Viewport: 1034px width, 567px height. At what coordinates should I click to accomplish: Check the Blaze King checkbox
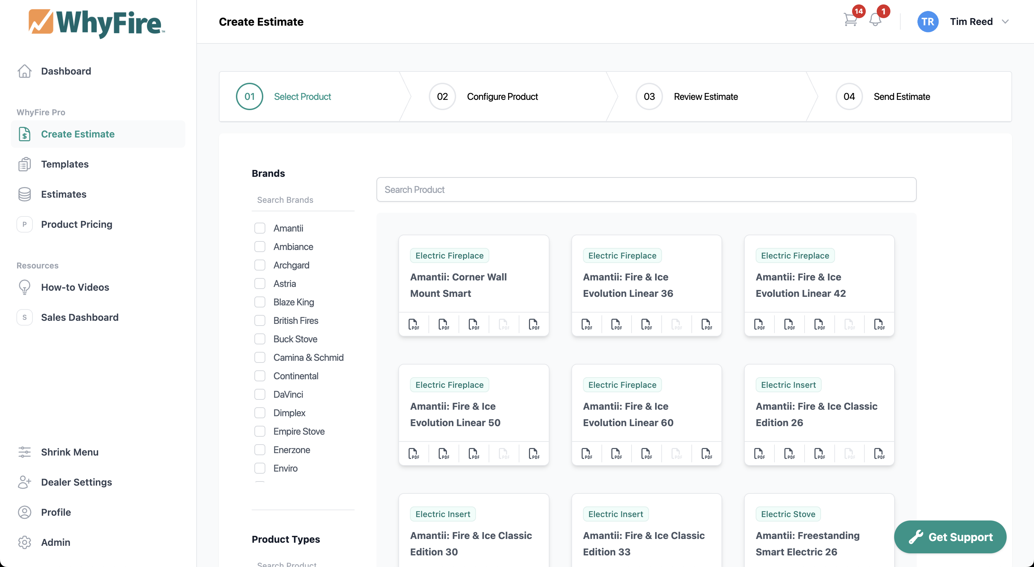click(x=260, y=302)
